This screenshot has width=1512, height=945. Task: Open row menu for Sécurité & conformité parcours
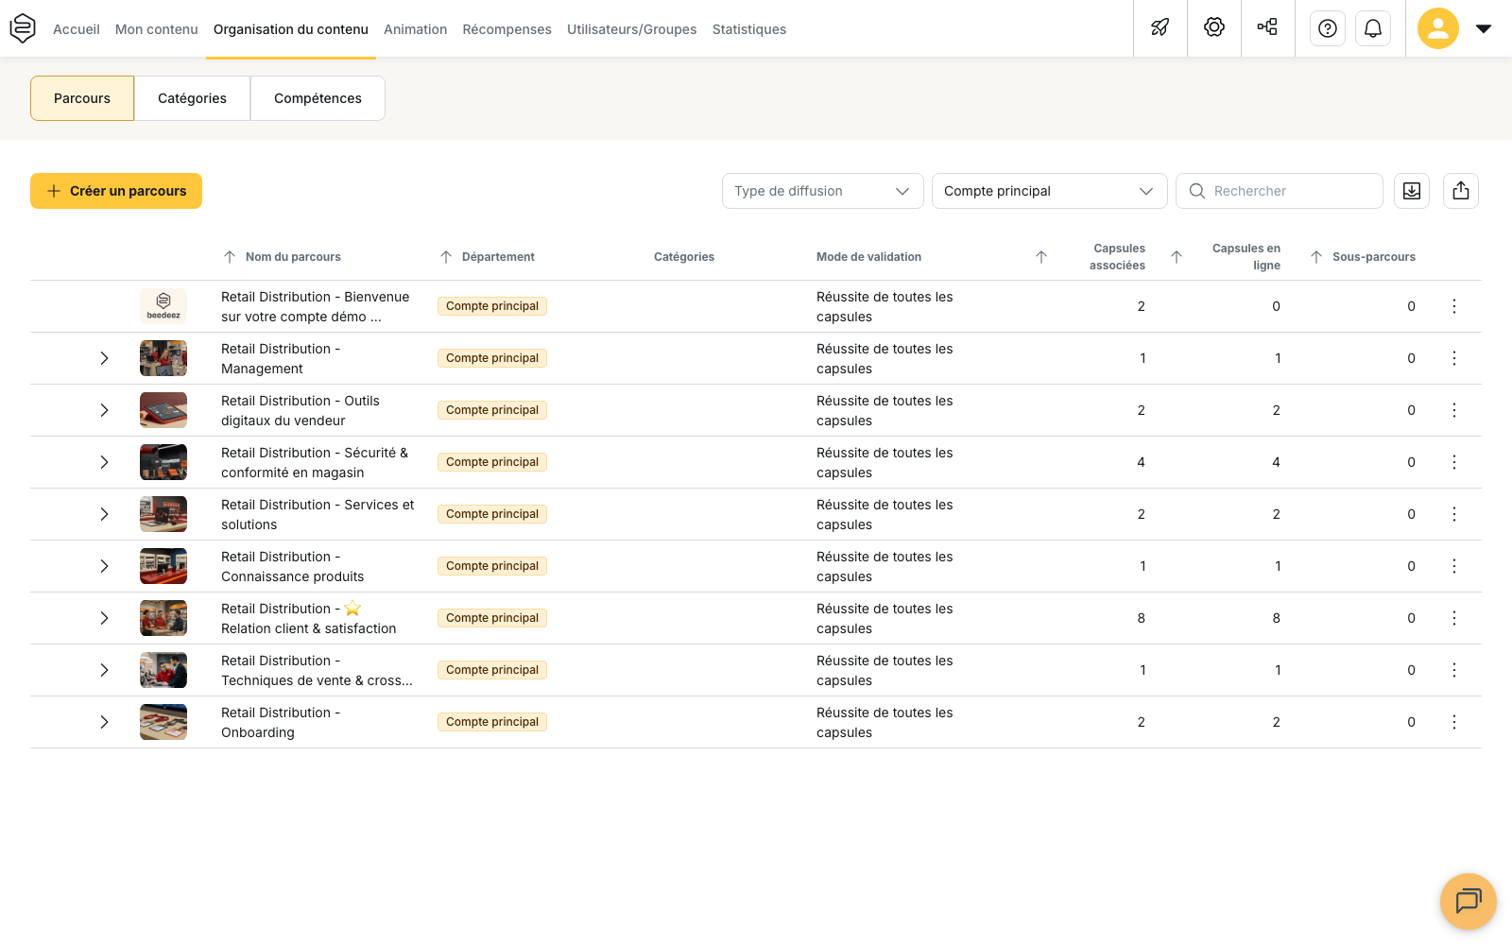point(1454,462)
